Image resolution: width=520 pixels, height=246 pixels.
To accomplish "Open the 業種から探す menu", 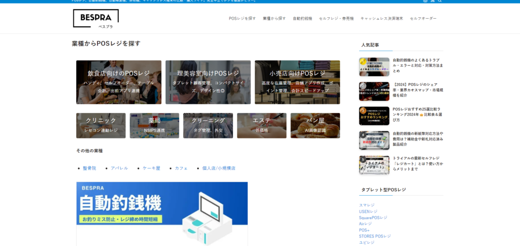I will click(274, 19).
